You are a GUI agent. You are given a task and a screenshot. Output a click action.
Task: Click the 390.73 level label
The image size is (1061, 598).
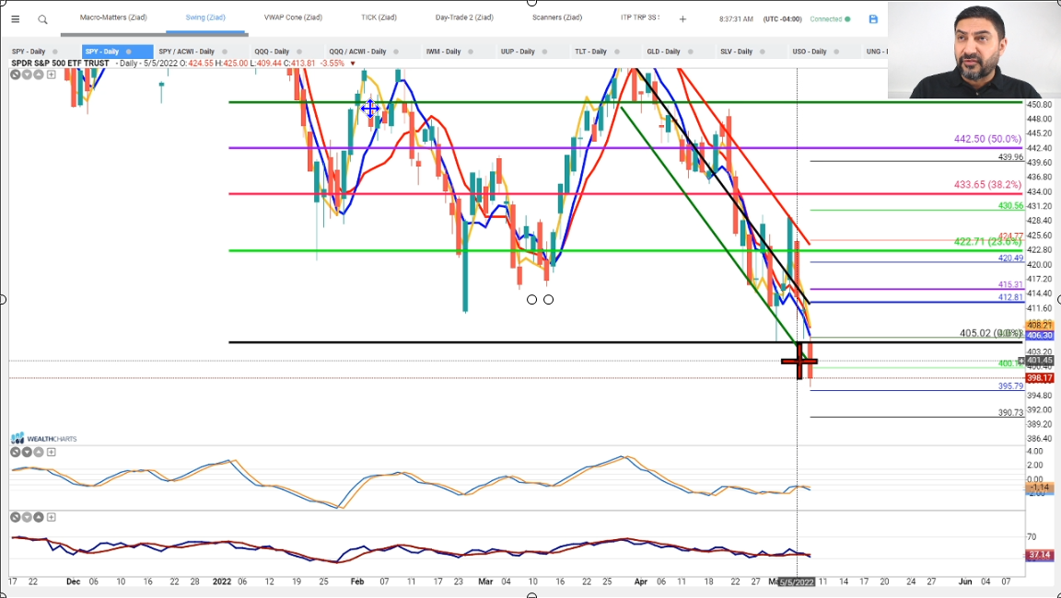point(1010,412)
